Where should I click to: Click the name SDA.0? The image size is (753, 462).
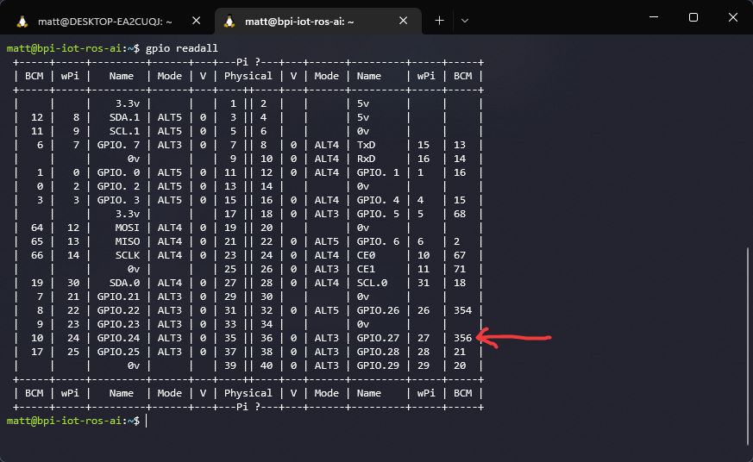click(x=124, y=283)
